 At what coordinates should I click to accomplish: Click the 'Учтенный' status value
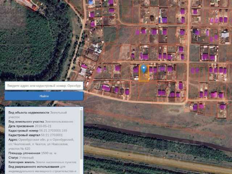click(26, 158)
